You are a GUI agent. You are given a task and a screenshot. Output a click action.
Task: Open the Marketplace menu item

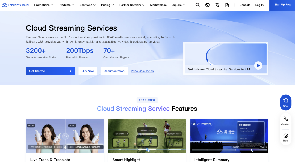click(158, 5)
